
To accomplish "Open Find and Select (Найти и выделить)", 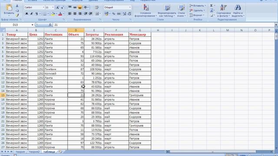I will [238, 10].
